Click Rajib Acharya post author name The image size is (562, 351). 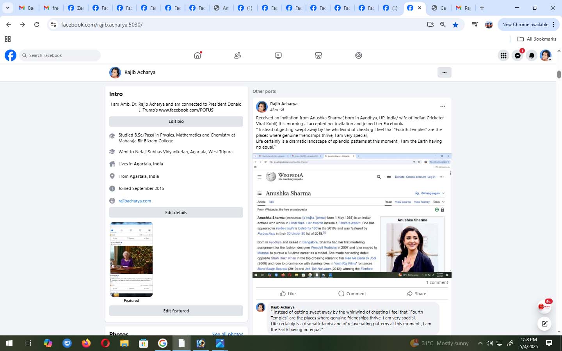click(284, 104)
